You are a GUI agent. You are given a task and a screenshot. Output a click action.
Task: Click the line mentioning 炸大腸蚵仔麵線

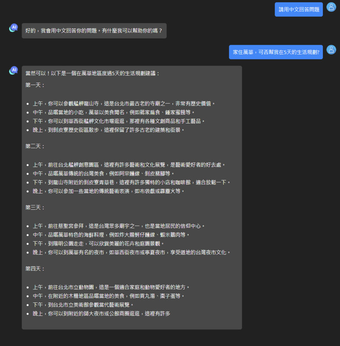tap(111, 235)
